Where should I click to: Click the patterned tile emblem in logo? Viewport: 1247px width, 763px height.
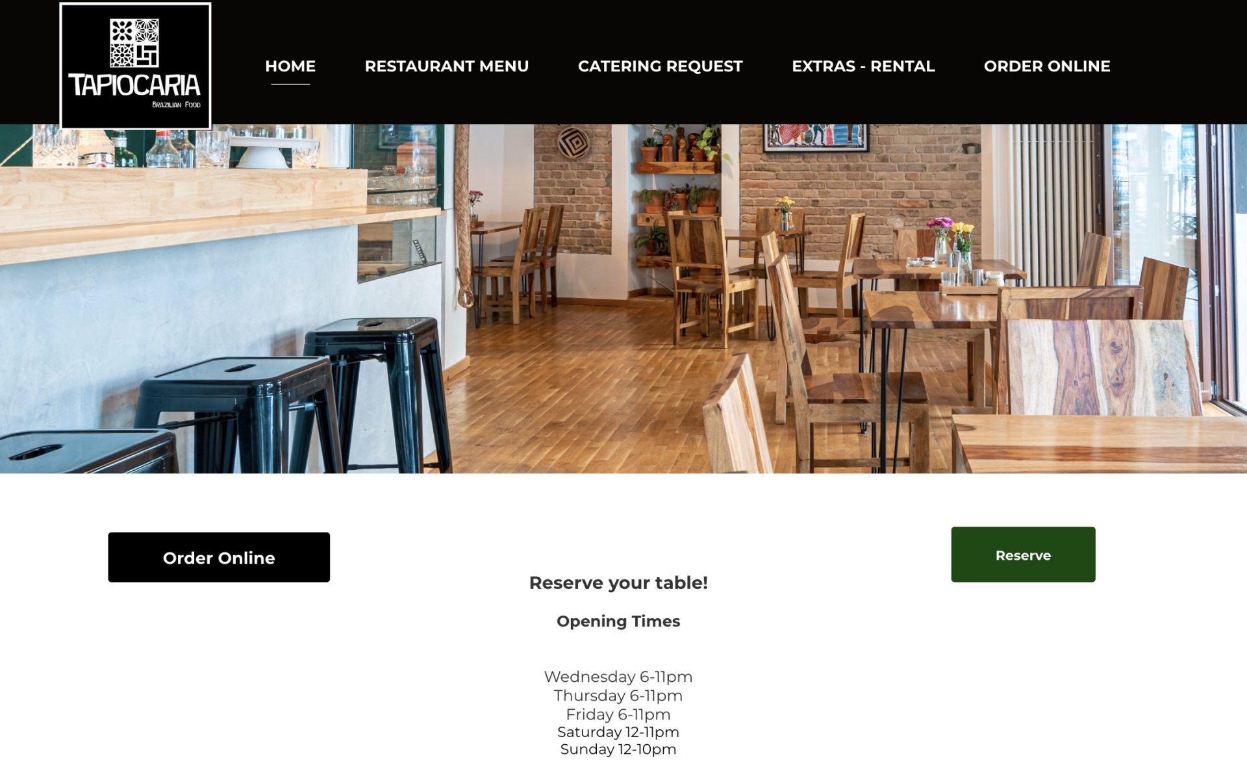point(134,43)
